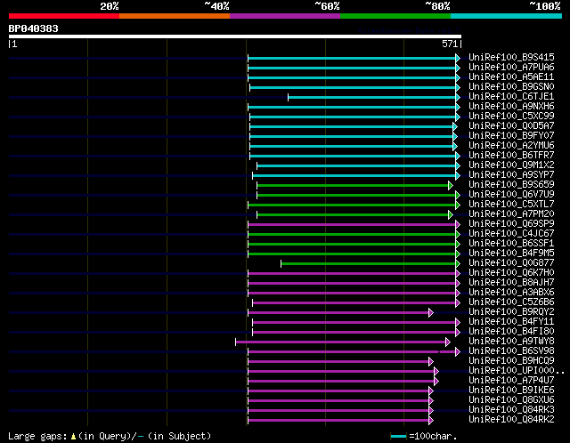Click the red 20% identity legend segment
This screenshot has height=443, width=570.
[x=64, y=16]
